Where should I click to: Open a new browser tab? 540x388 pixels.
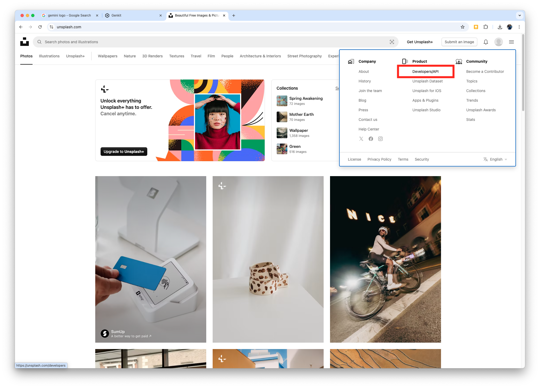tap(234, 15)
